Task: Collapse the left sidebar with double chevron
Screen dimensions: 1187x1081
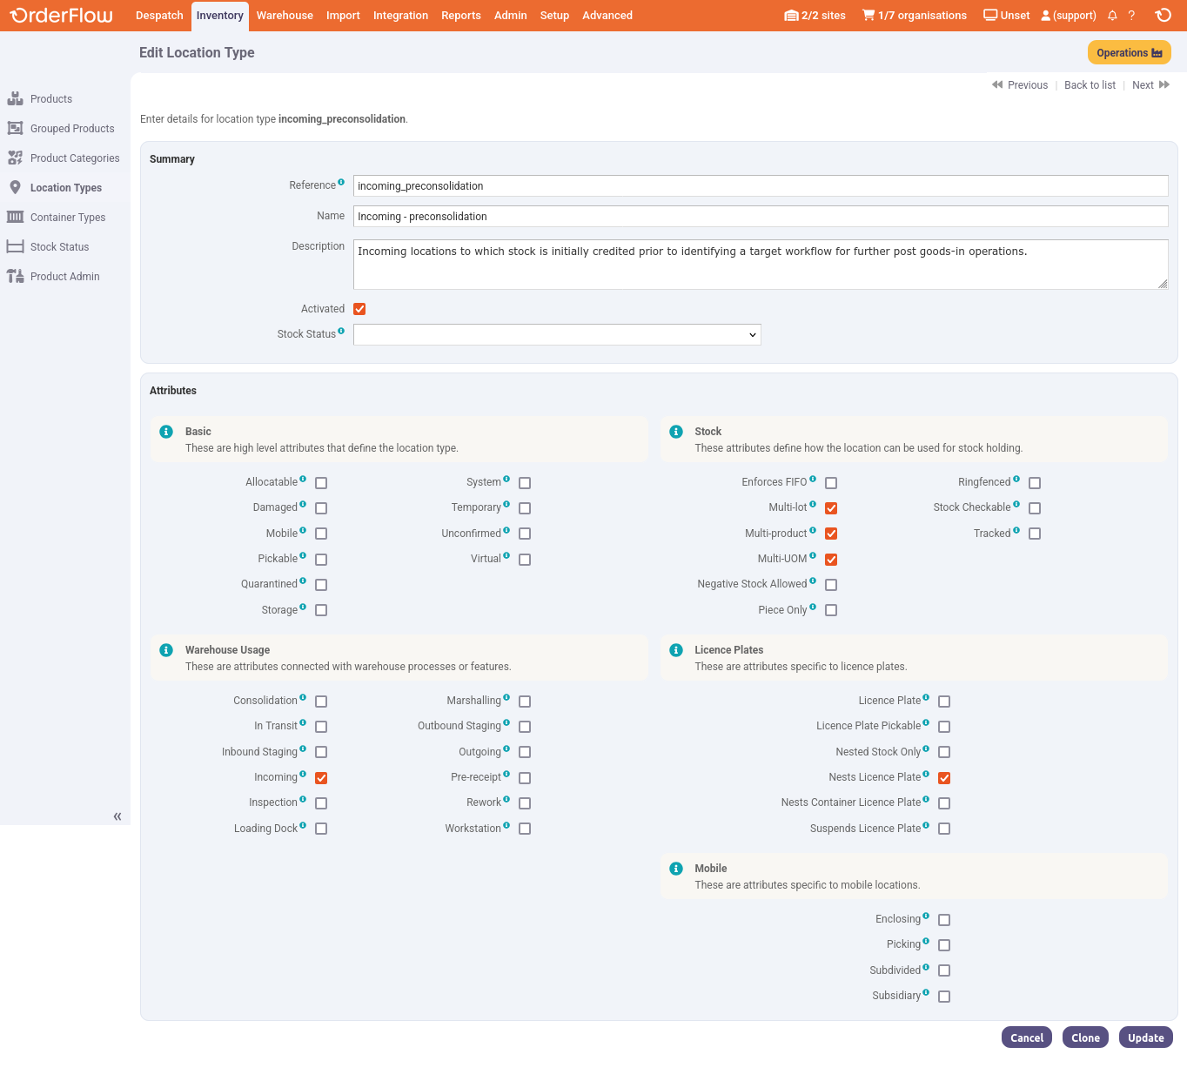Action: coord(117,816)
